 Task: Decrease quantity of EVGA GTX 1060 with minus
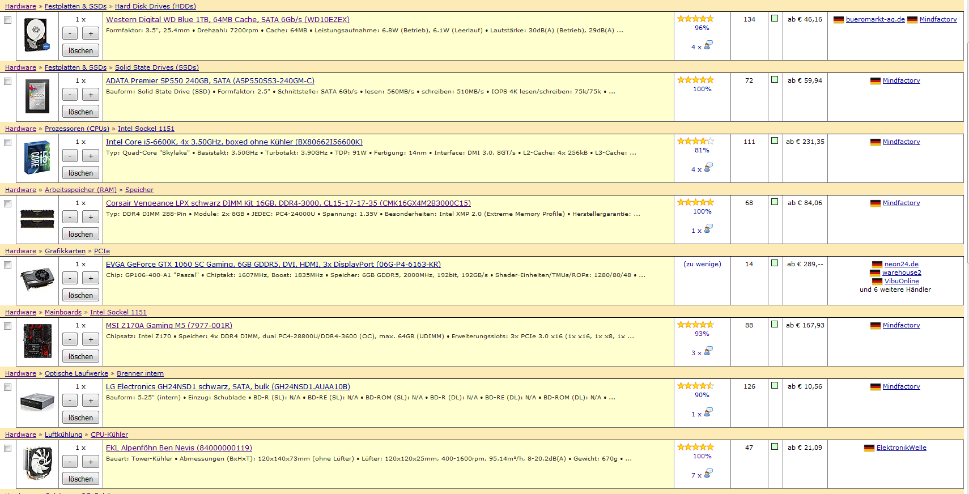point(70,278)
